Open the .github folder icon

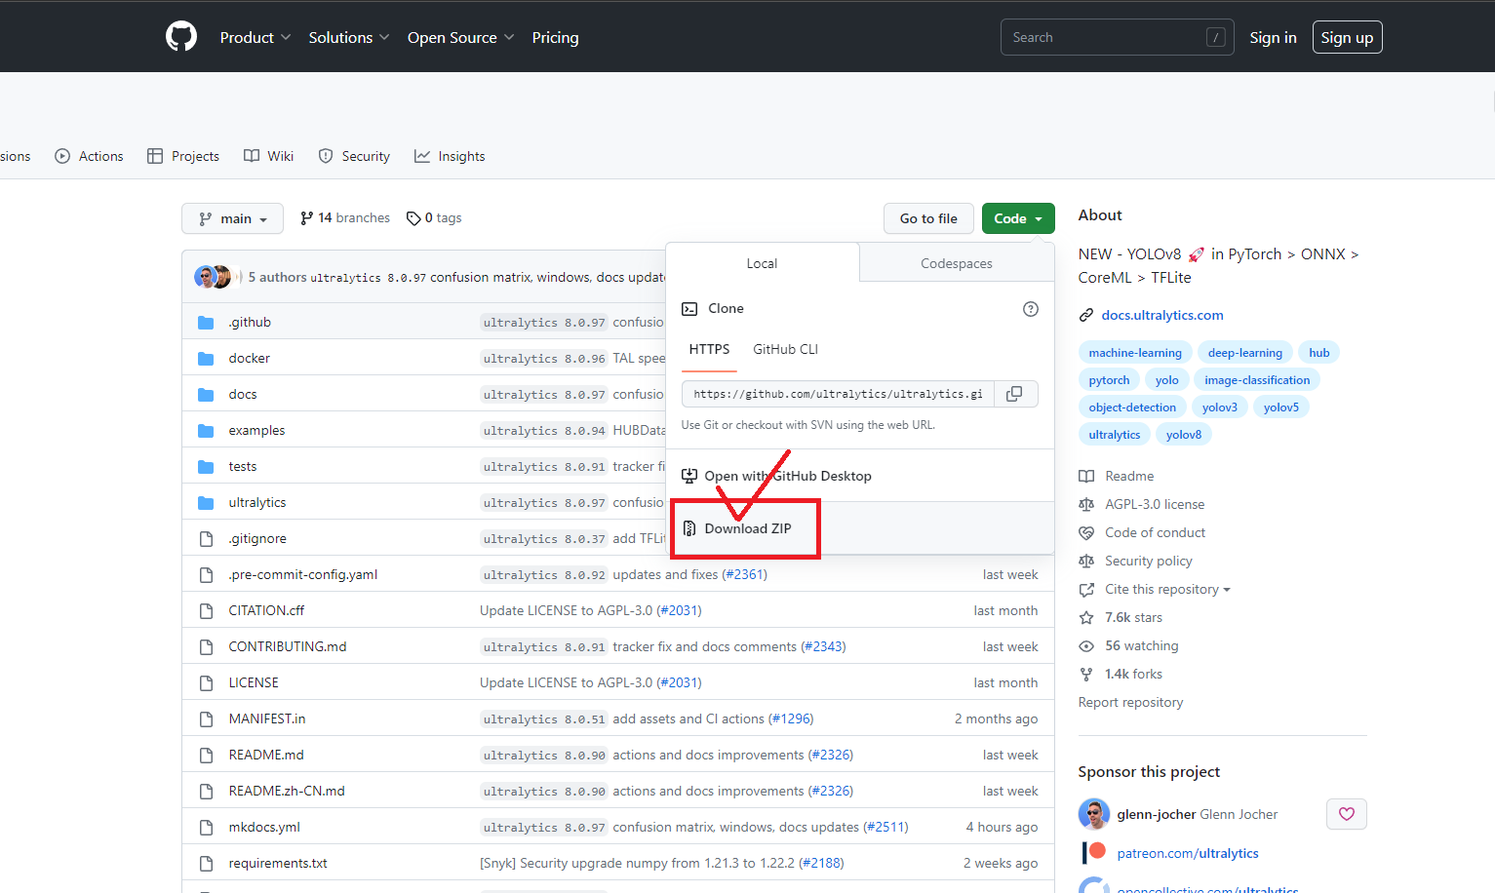pos(206,323)
